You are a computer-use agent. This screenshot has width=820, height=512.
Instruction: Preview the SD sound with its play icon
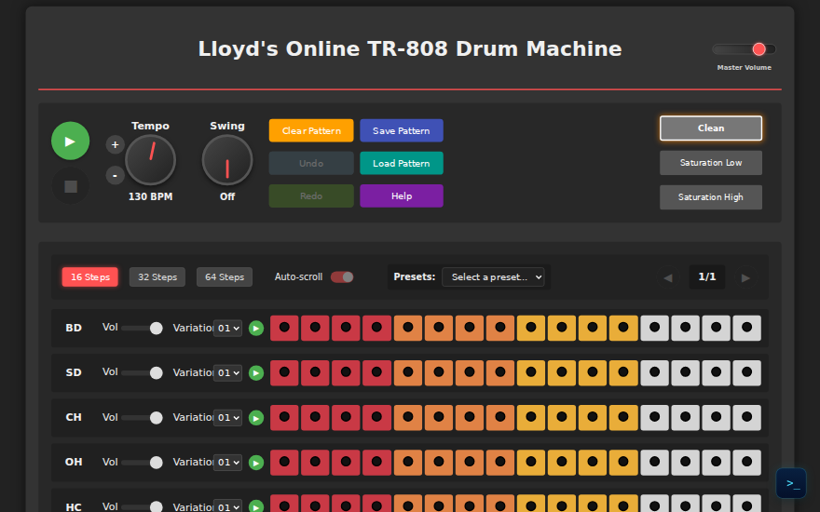click(x=255, y=373)
